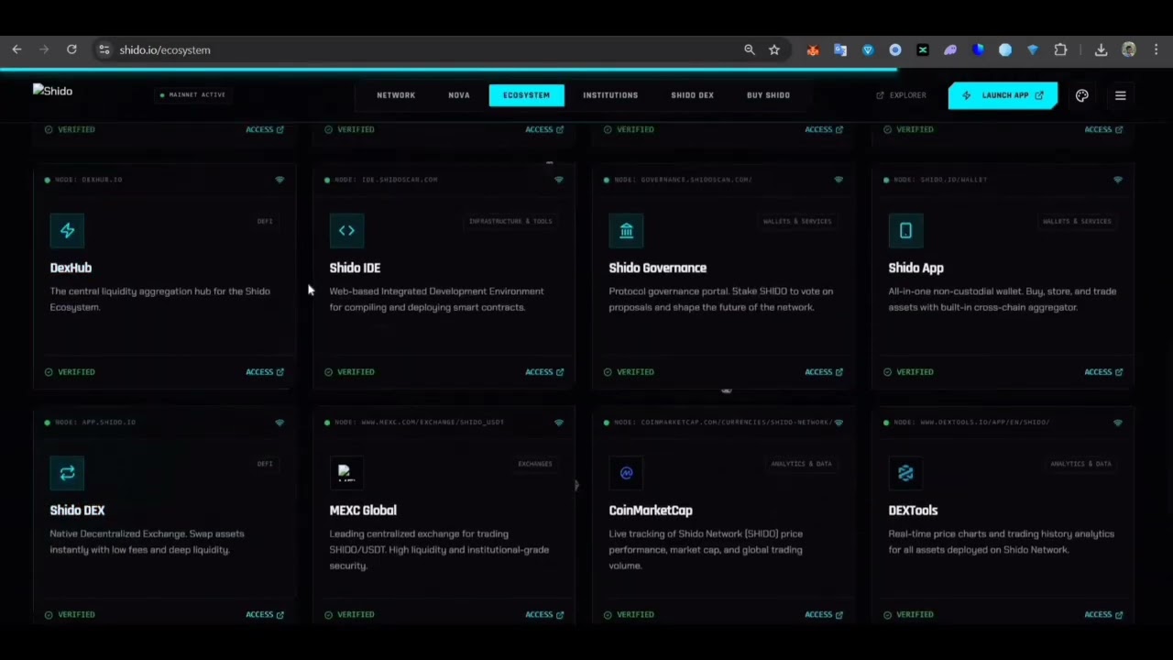1173x660 pixels.
Task: Click the CoinMarketCap card title
Action: [651, 511]
